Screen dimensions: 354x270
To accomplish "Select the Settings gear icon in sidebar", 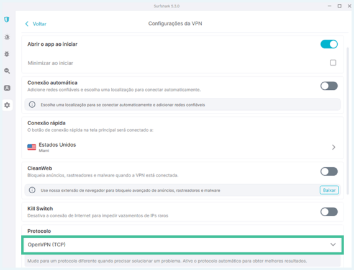I will [x=7, y=105].
